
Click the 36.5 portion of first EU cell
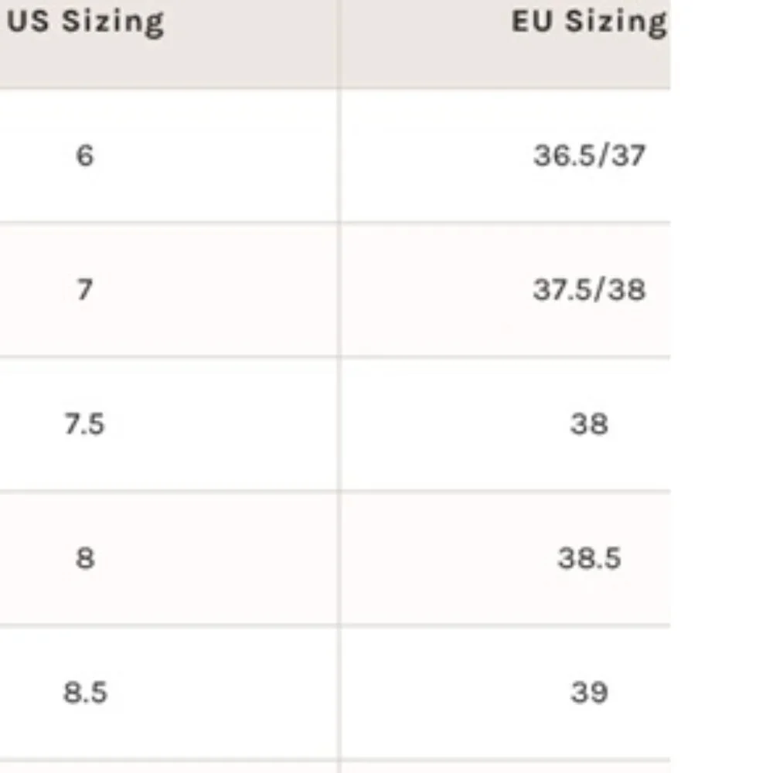point(564,155)
